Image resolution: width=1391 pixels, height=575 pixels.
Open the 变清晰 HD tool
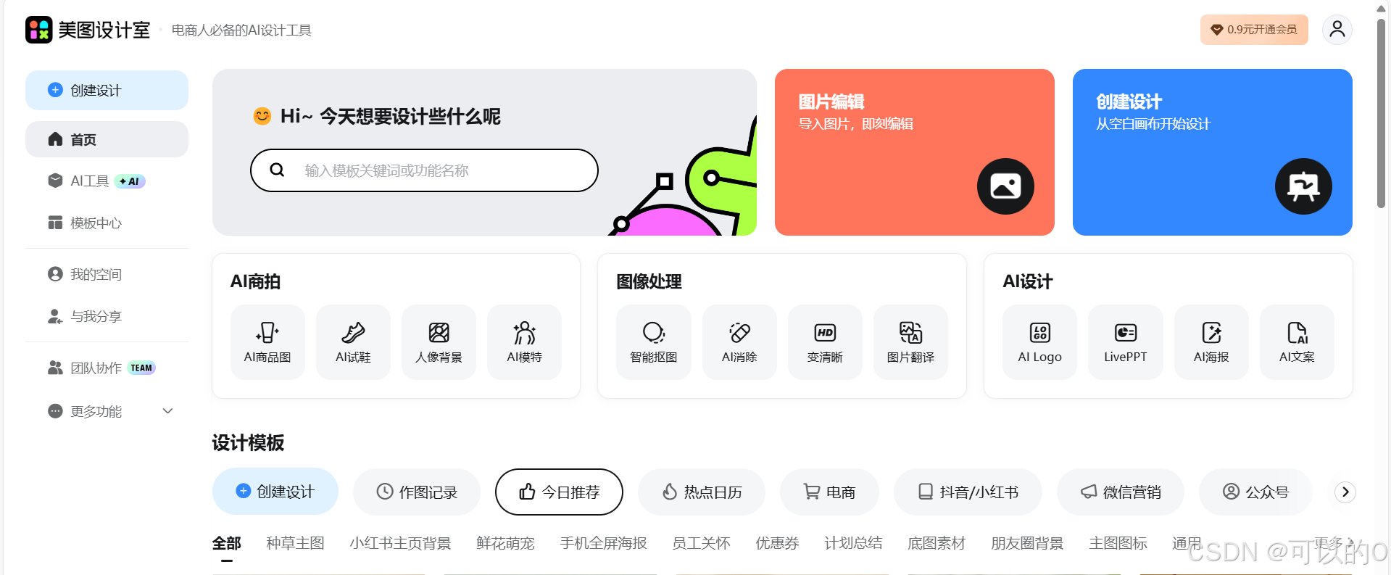tap(825, 342)
